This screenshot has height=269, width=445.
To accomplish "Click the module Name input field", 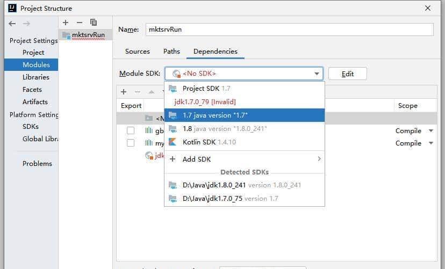I will click(290, 30).
